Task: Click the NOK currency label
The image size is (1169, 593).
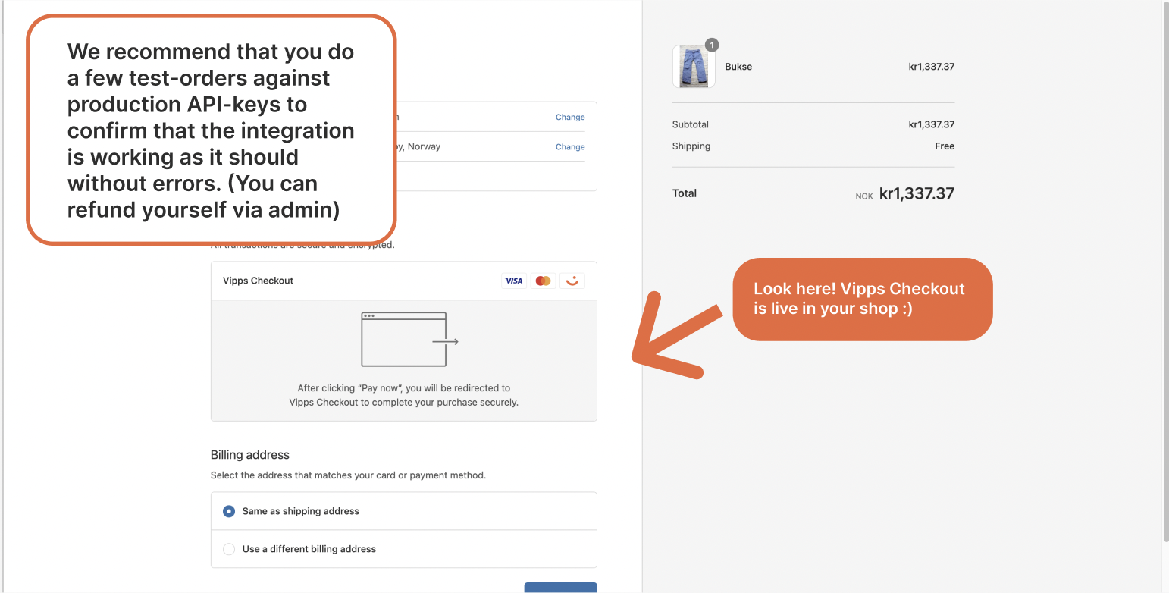Action: [x=864, y=196]
